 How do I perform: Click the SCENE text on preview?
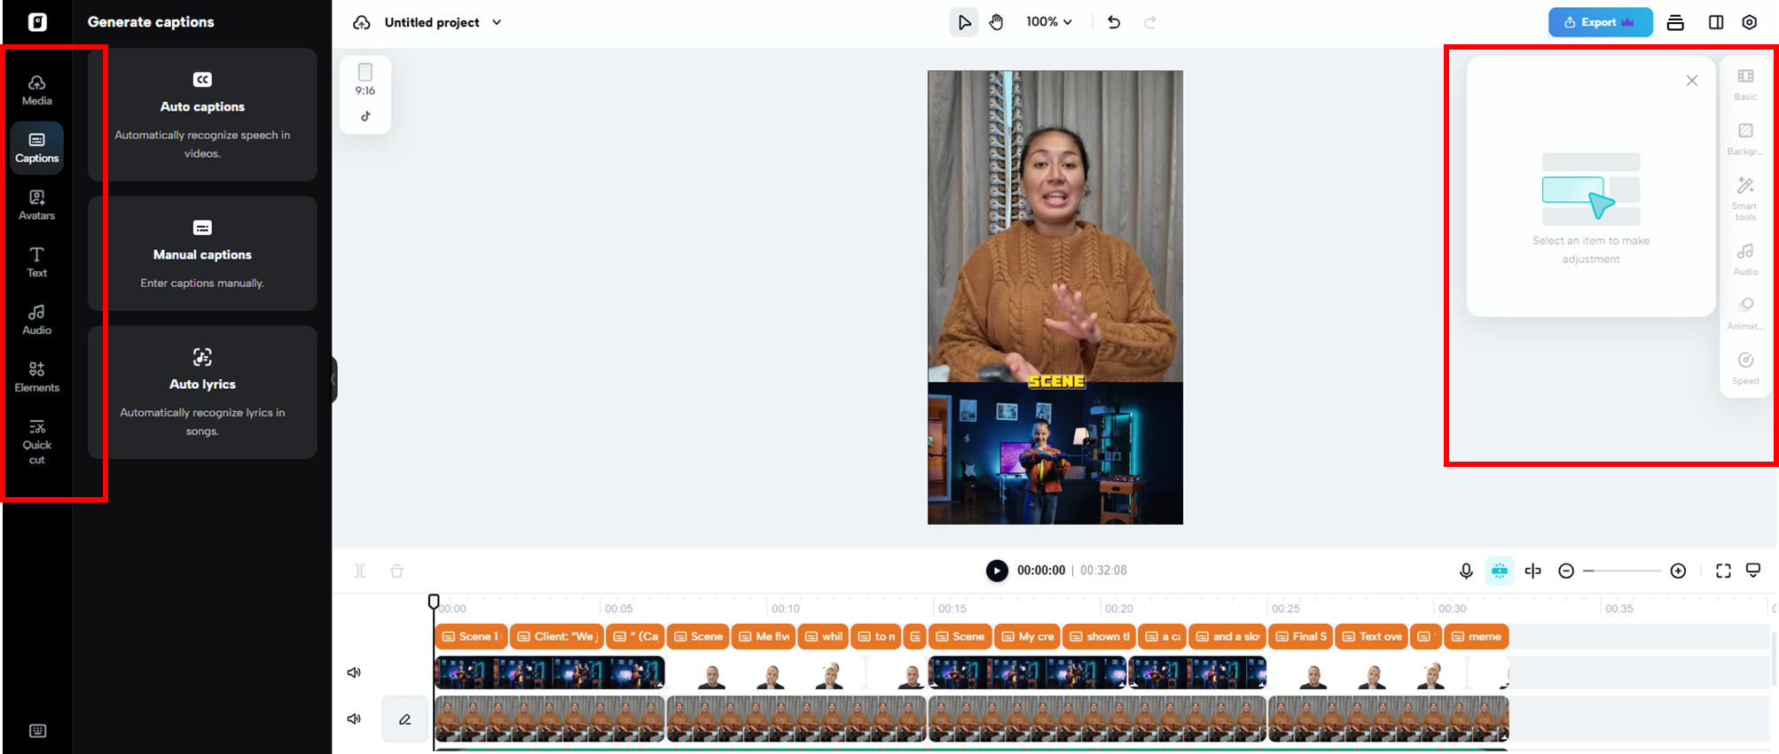tap(1056, 381)
